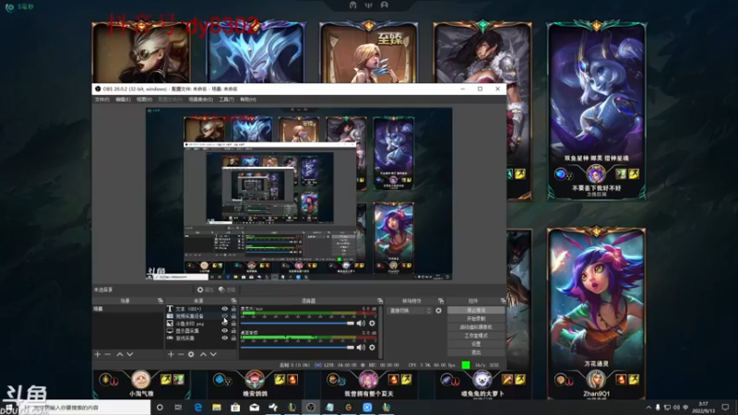Move source up with arrow icon
The height and width of the screenshot is (415, 738).
[203, 354]
